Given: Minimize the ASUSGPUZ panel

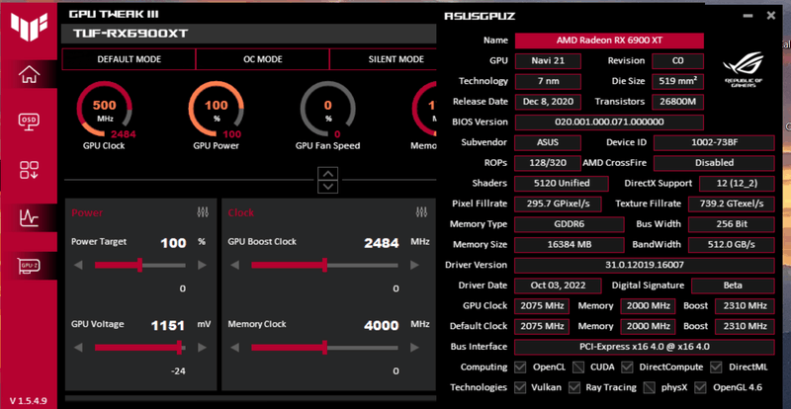Looking at the screenshot, I should [x=748, y=16].
